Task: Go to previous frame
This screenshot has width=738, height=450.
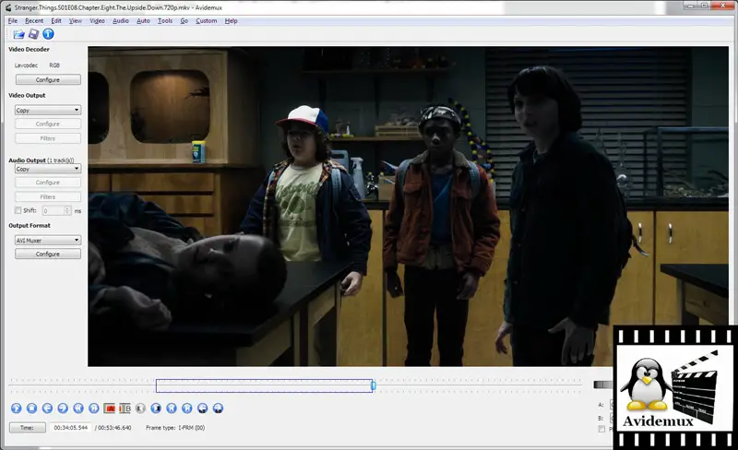Action: click(x=48, y=409)
